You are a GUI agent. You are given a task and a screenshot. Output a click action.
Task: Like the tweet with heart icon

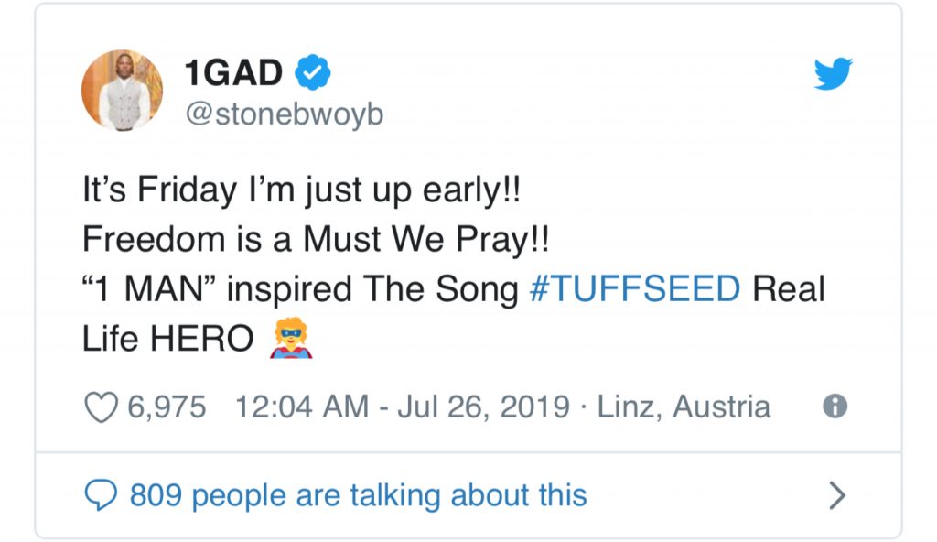101,407
